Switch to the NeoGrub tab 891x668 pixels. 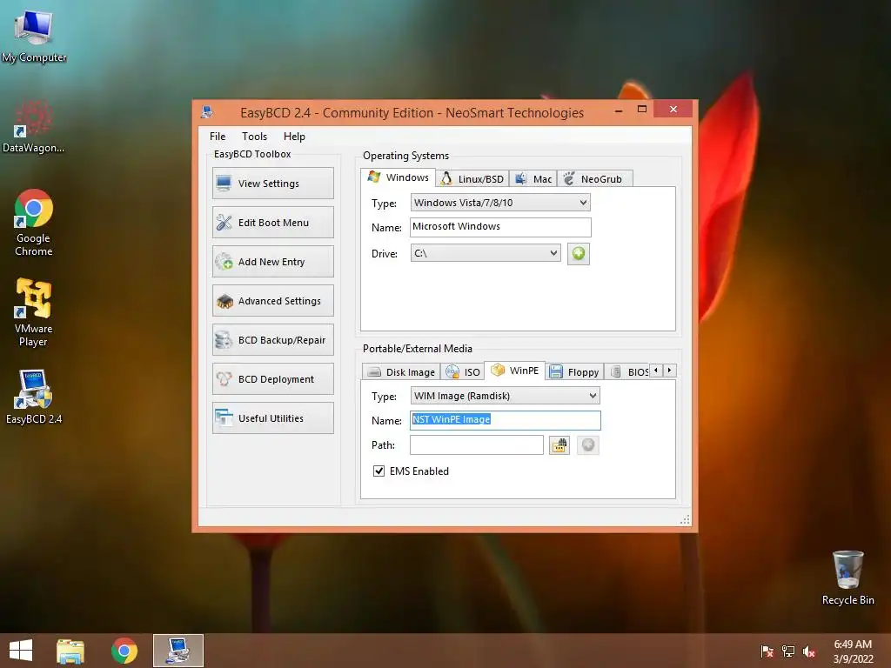click(x=594, y=179)
